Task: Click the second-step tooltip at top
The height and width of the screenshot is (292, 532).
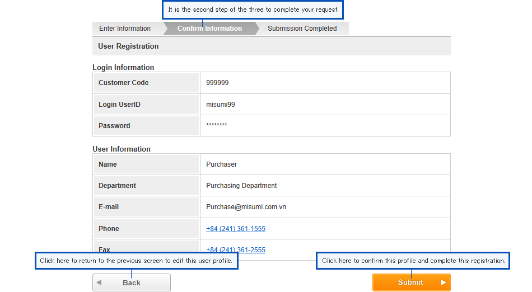Action: pos(253,10)
